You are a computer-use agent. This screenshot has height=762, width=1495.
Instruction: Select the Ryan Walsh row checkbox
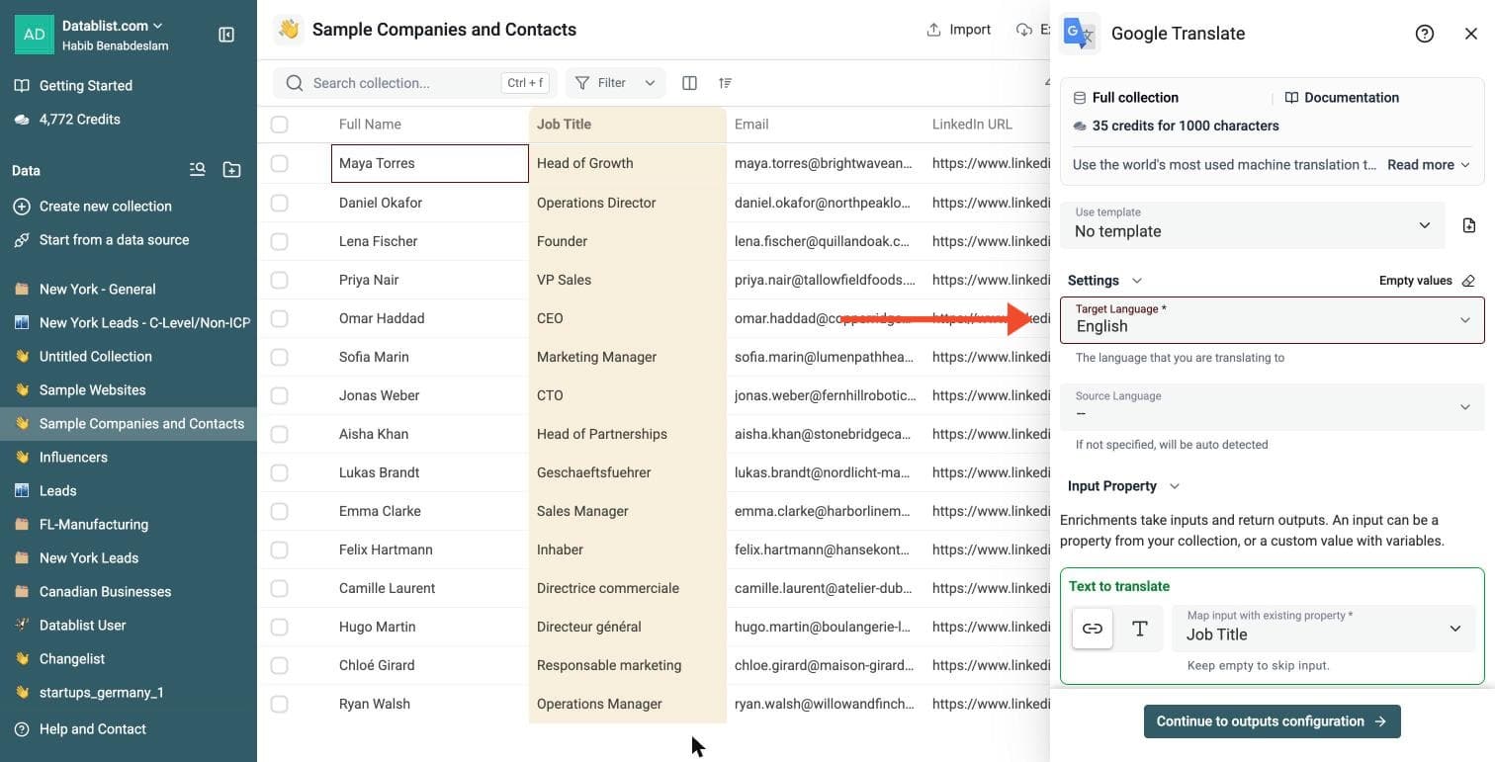(280, 704)
